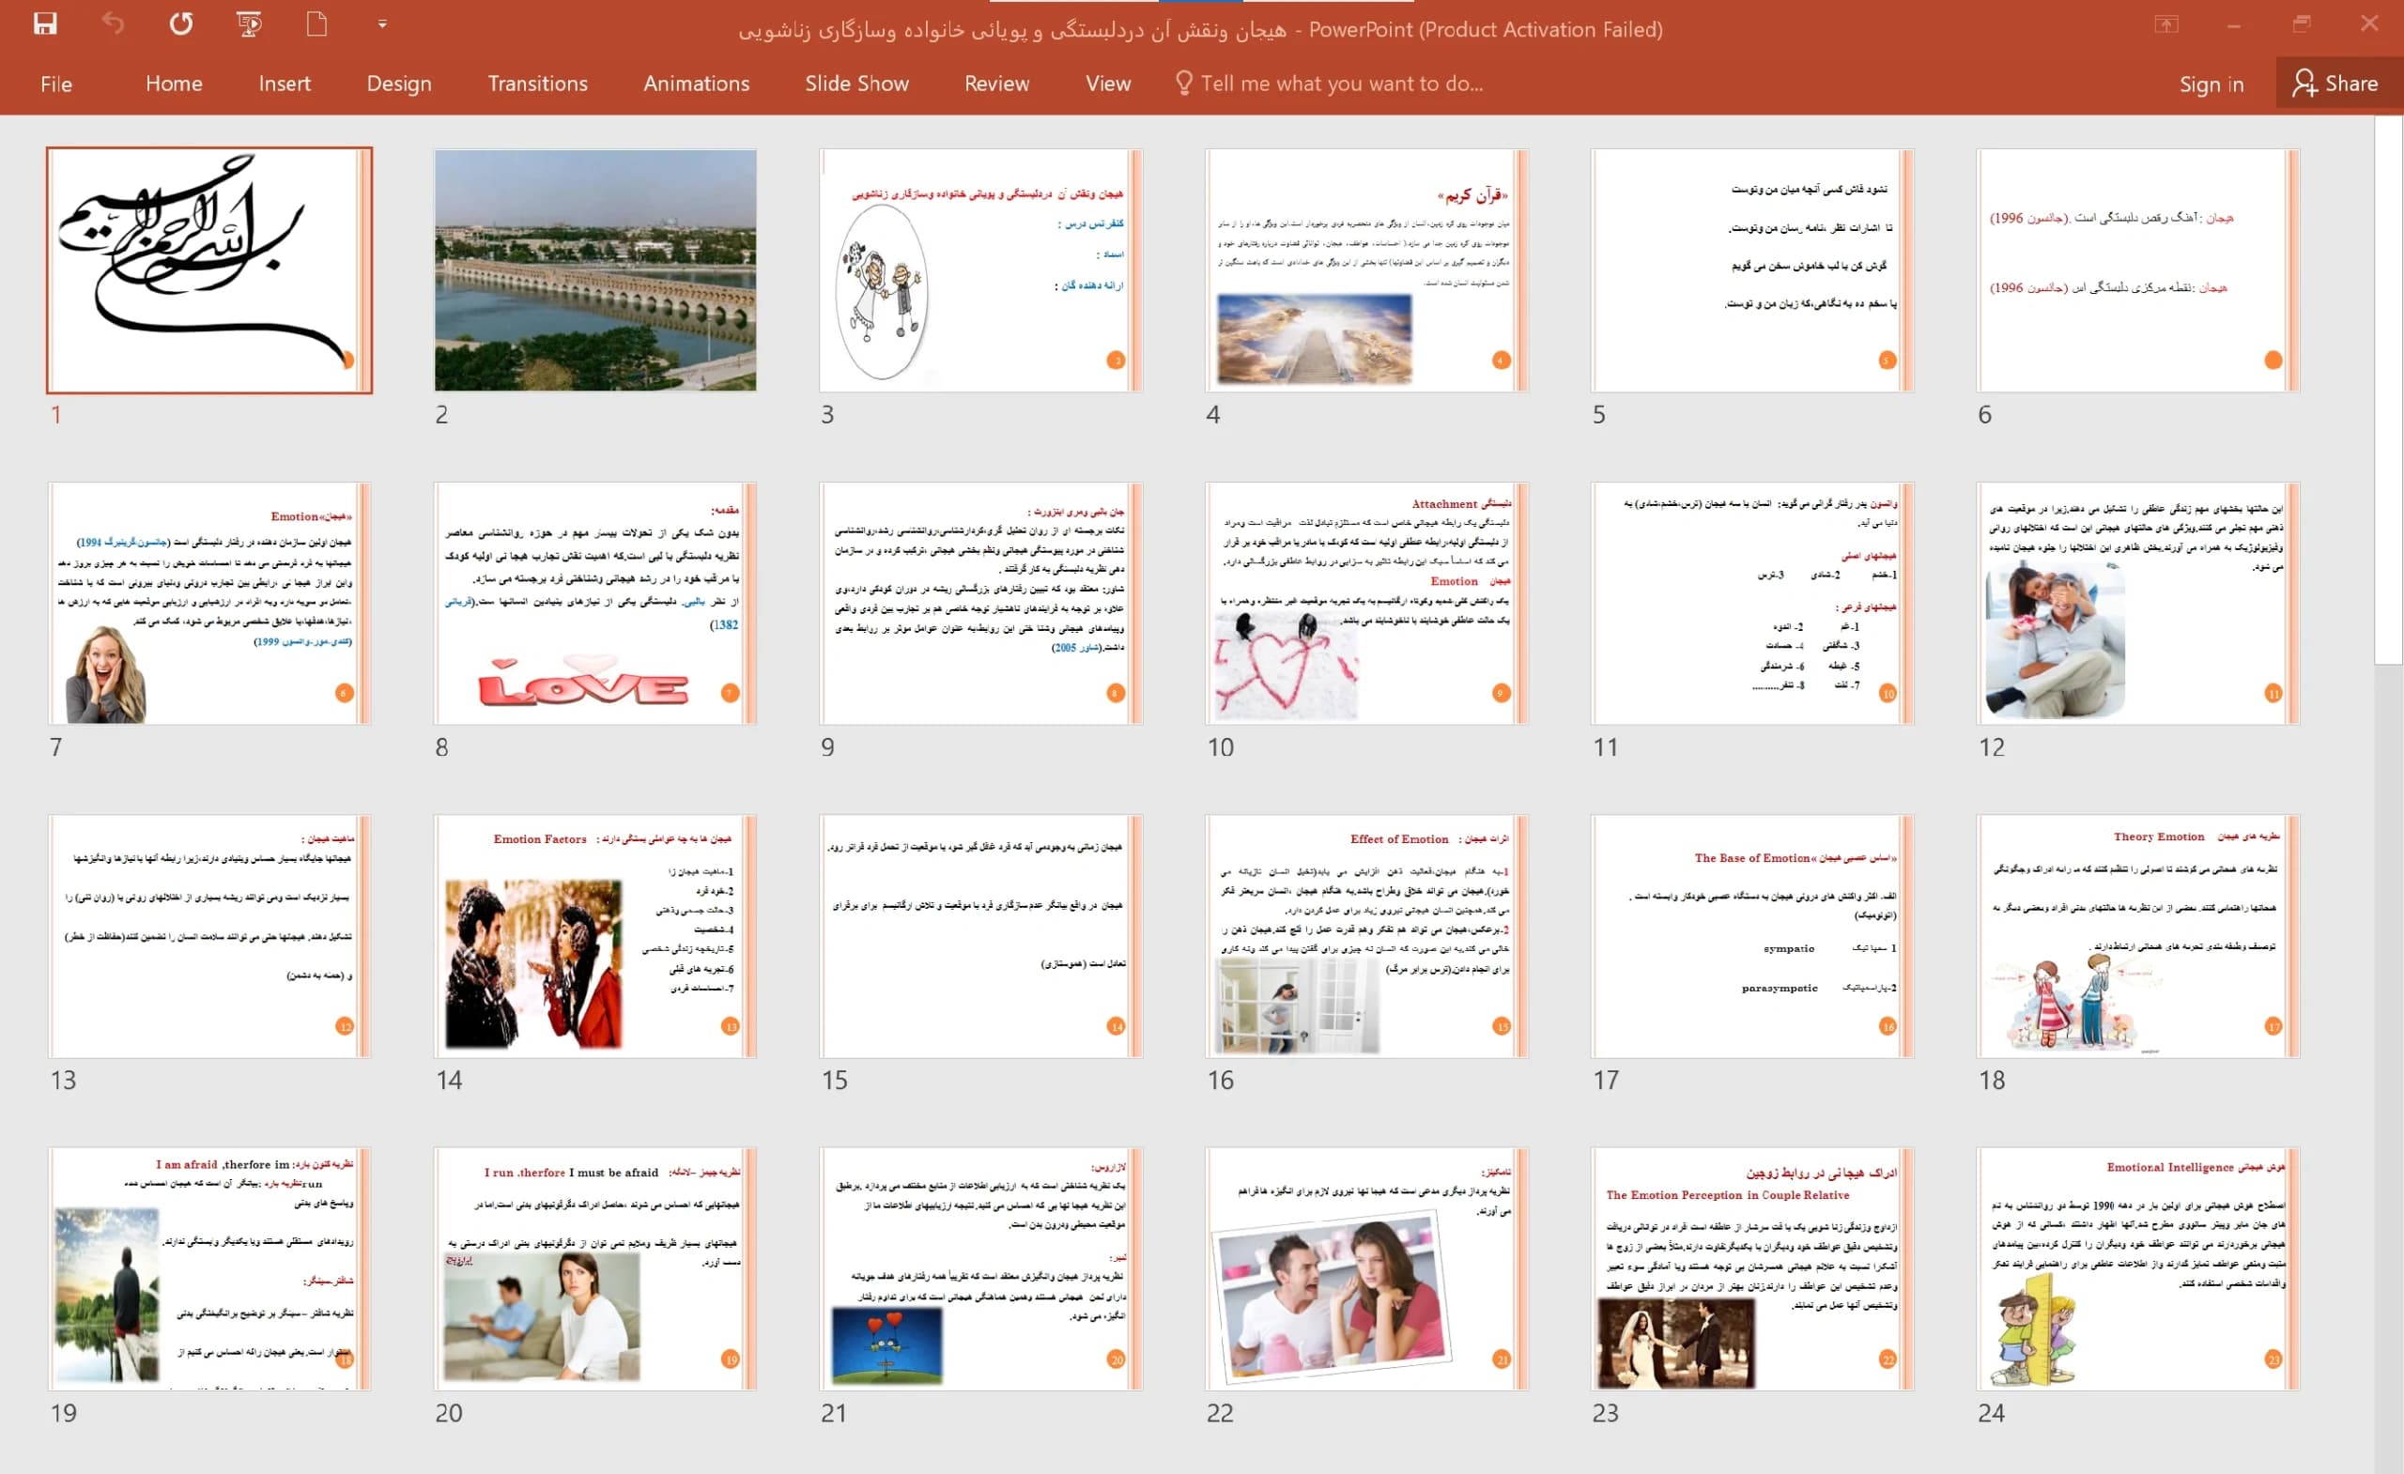The height and width of the screenshot is (1474, 2404).
Task: Select slide 20 titled I run therefore afraid
Action: click(x=595, y=1269)
